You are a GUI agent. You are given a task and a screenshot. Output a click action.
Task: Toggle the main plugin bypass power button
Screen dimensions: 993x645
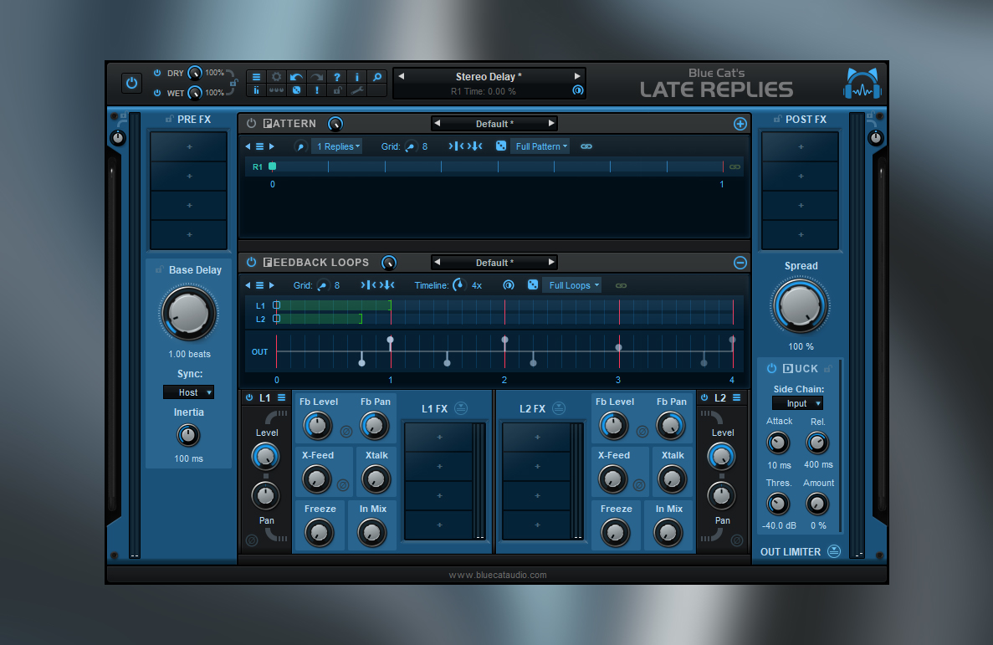tap(131, 83)
